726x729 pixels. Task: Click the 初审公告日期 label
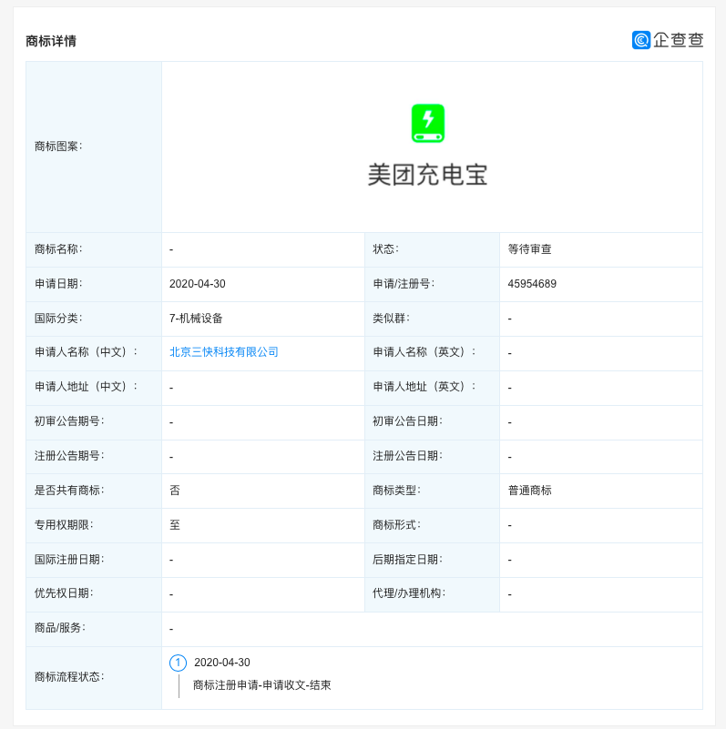(x=408, y=421)
